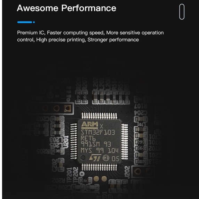Click the blue underline bar beneath the heading
This screenshot has width=199, height=199.
click(25, 22)
